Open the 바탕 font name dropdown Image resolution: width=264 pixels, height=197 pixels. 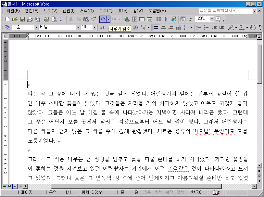click(x=77, y=28)
